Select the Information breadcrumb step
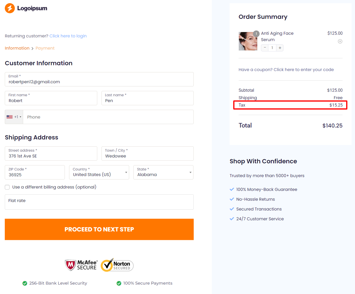This screenshot has height=294, width=355. [x=17, y=48]
